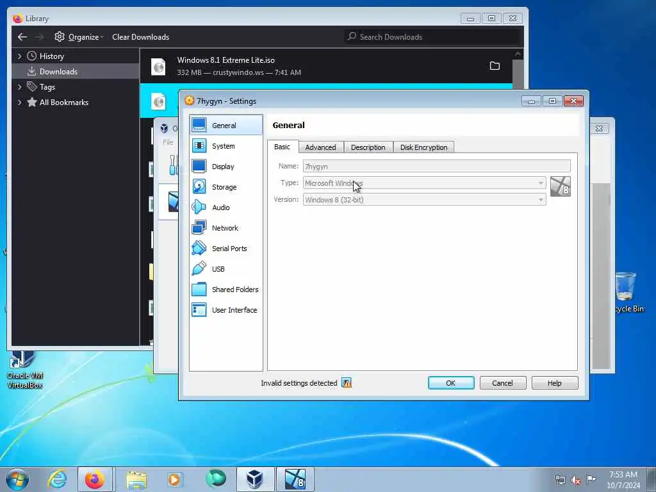Click Clear Downloads in Library

click(x=140, y=37)
